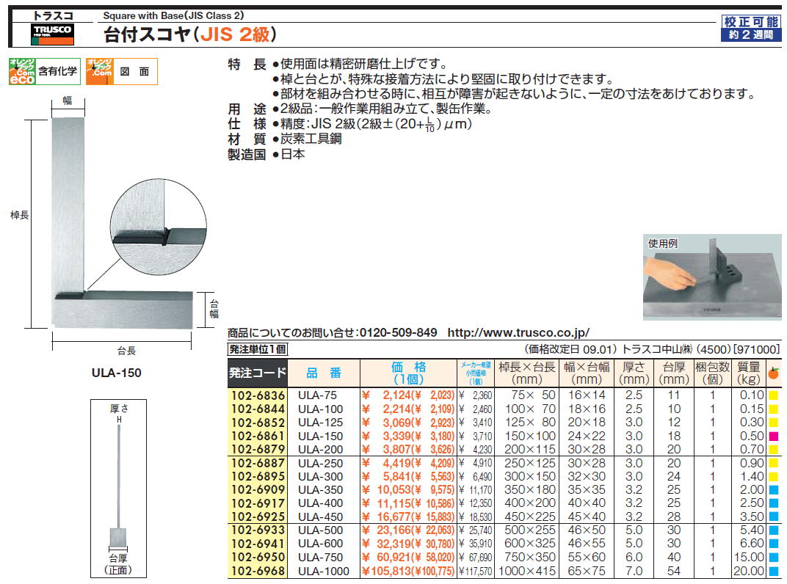This screenshot has height=584, width=787.
Task: Select order code 102-6917
Action: pos(258,503)
